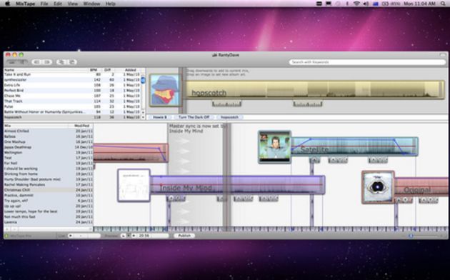Click the Satellite cover art thumbnail

[275, 147]
